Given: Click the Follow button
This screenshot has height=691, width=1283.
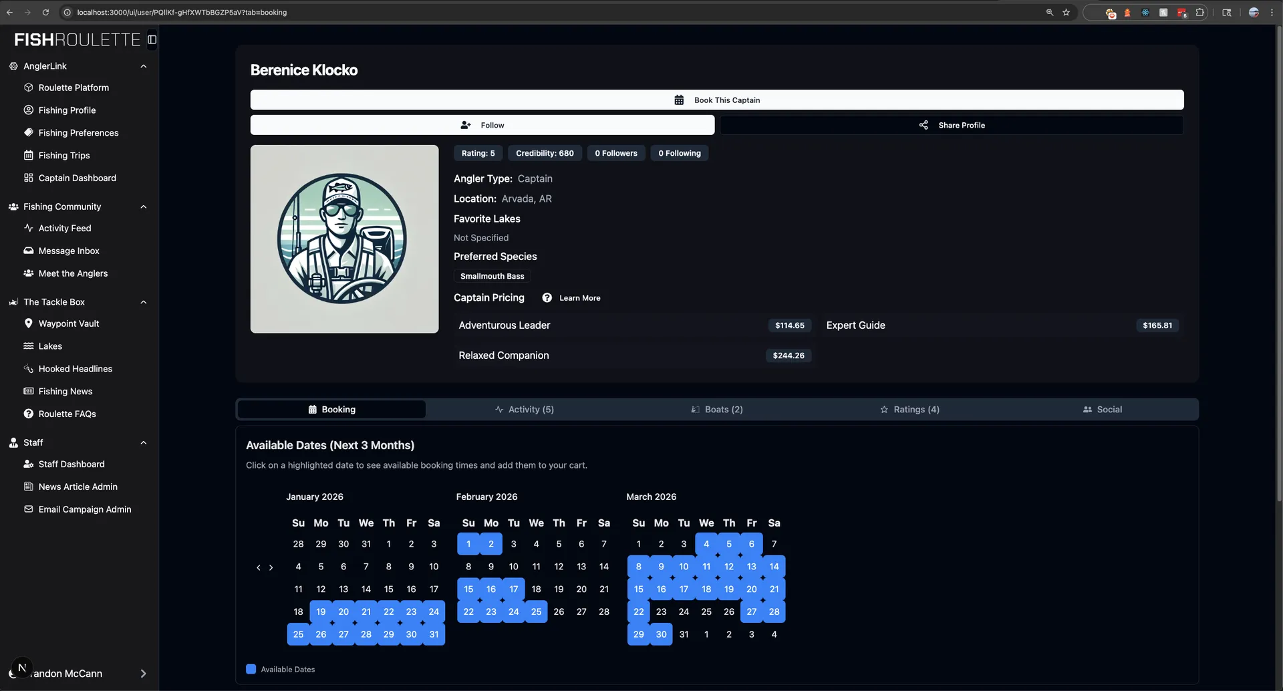Looking at the screenshot, I should [482, 125].
